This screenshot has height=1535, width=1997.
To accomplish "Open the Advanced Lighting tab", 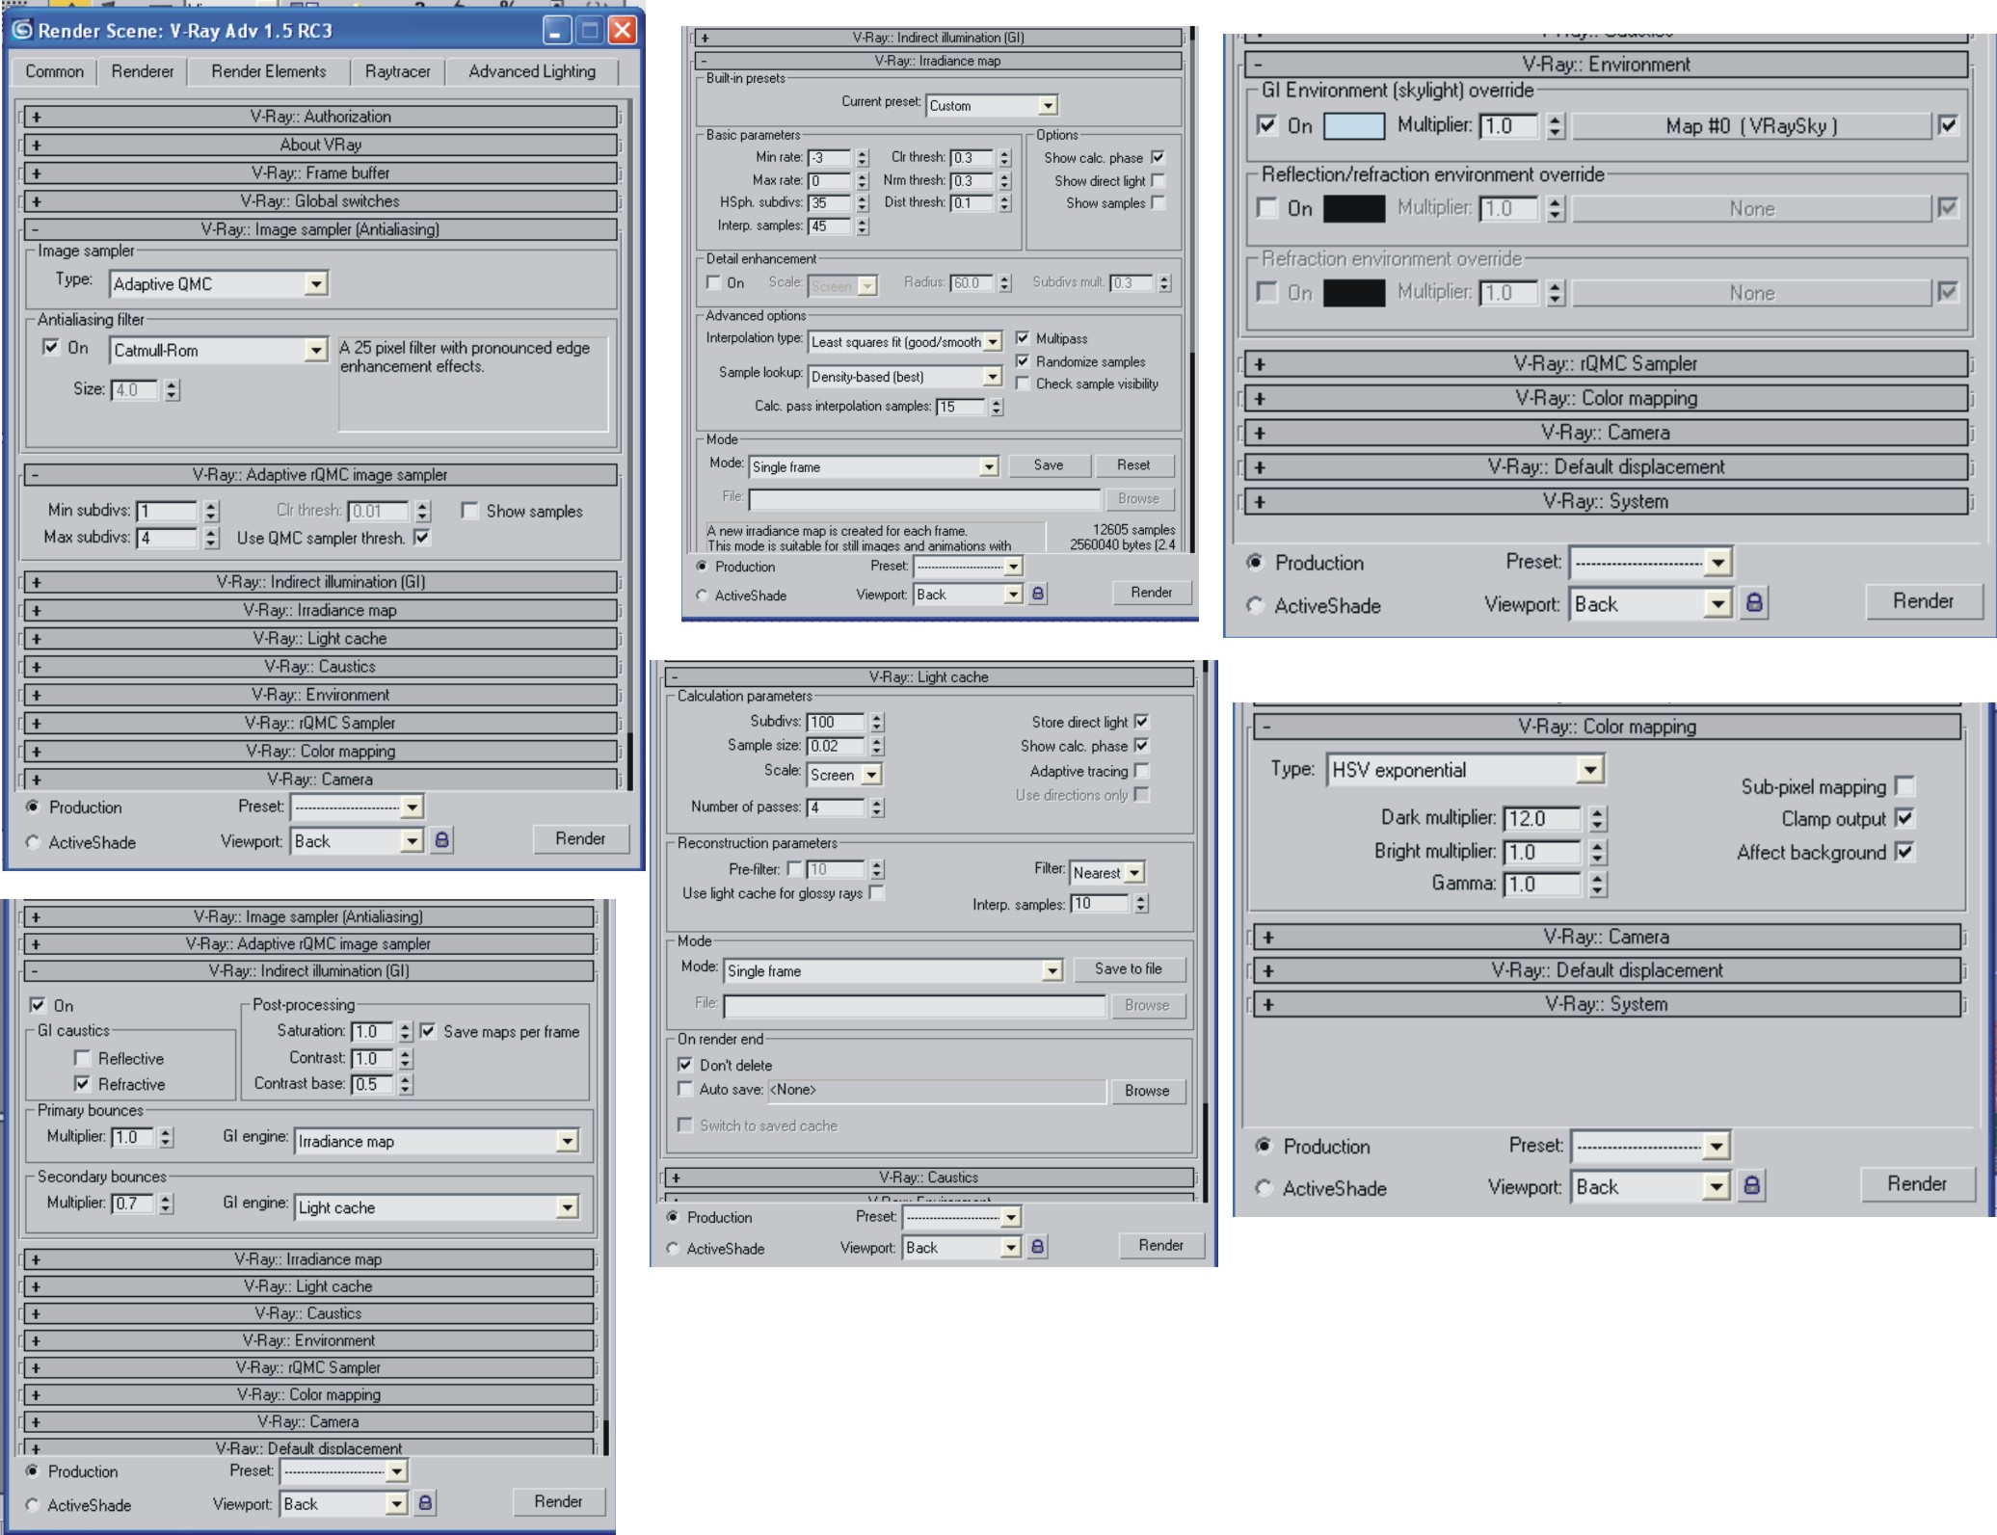I will 531,71.
